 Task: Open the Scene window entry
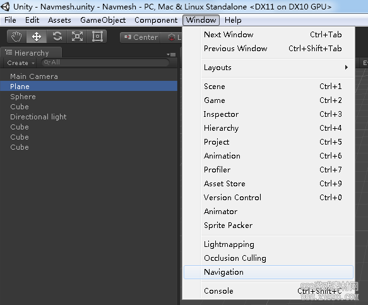268,87
